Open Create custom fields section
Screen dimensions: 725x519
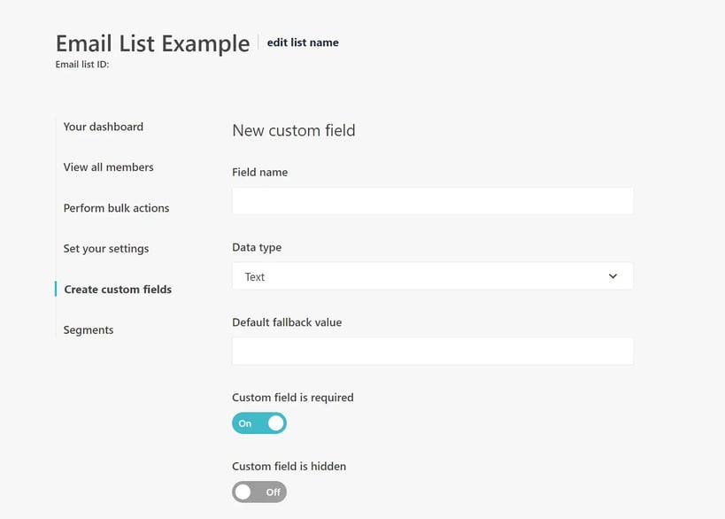(118, 290)
